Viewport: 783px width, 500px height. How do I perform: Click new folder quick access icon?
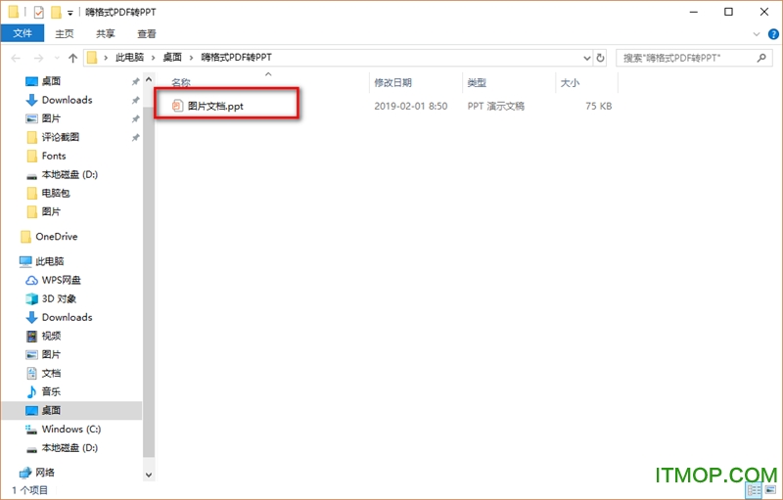[56, 12]
